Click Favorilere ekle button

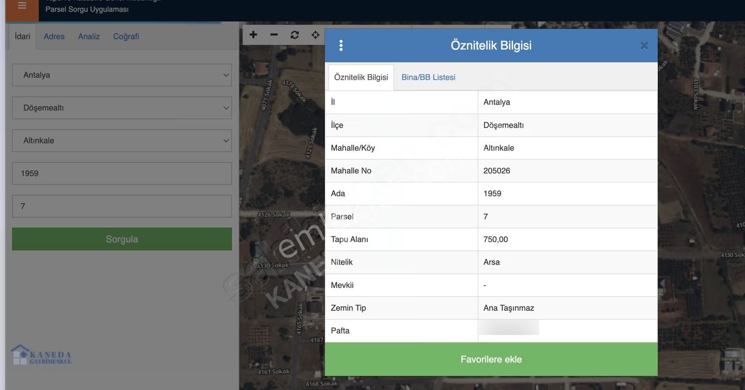491,359
